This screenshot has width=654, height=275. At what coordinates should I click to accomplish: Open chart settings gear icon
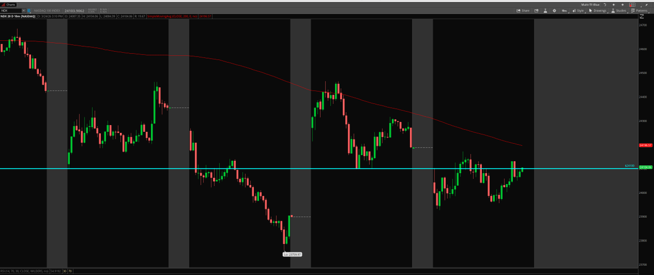pos(554,11)
